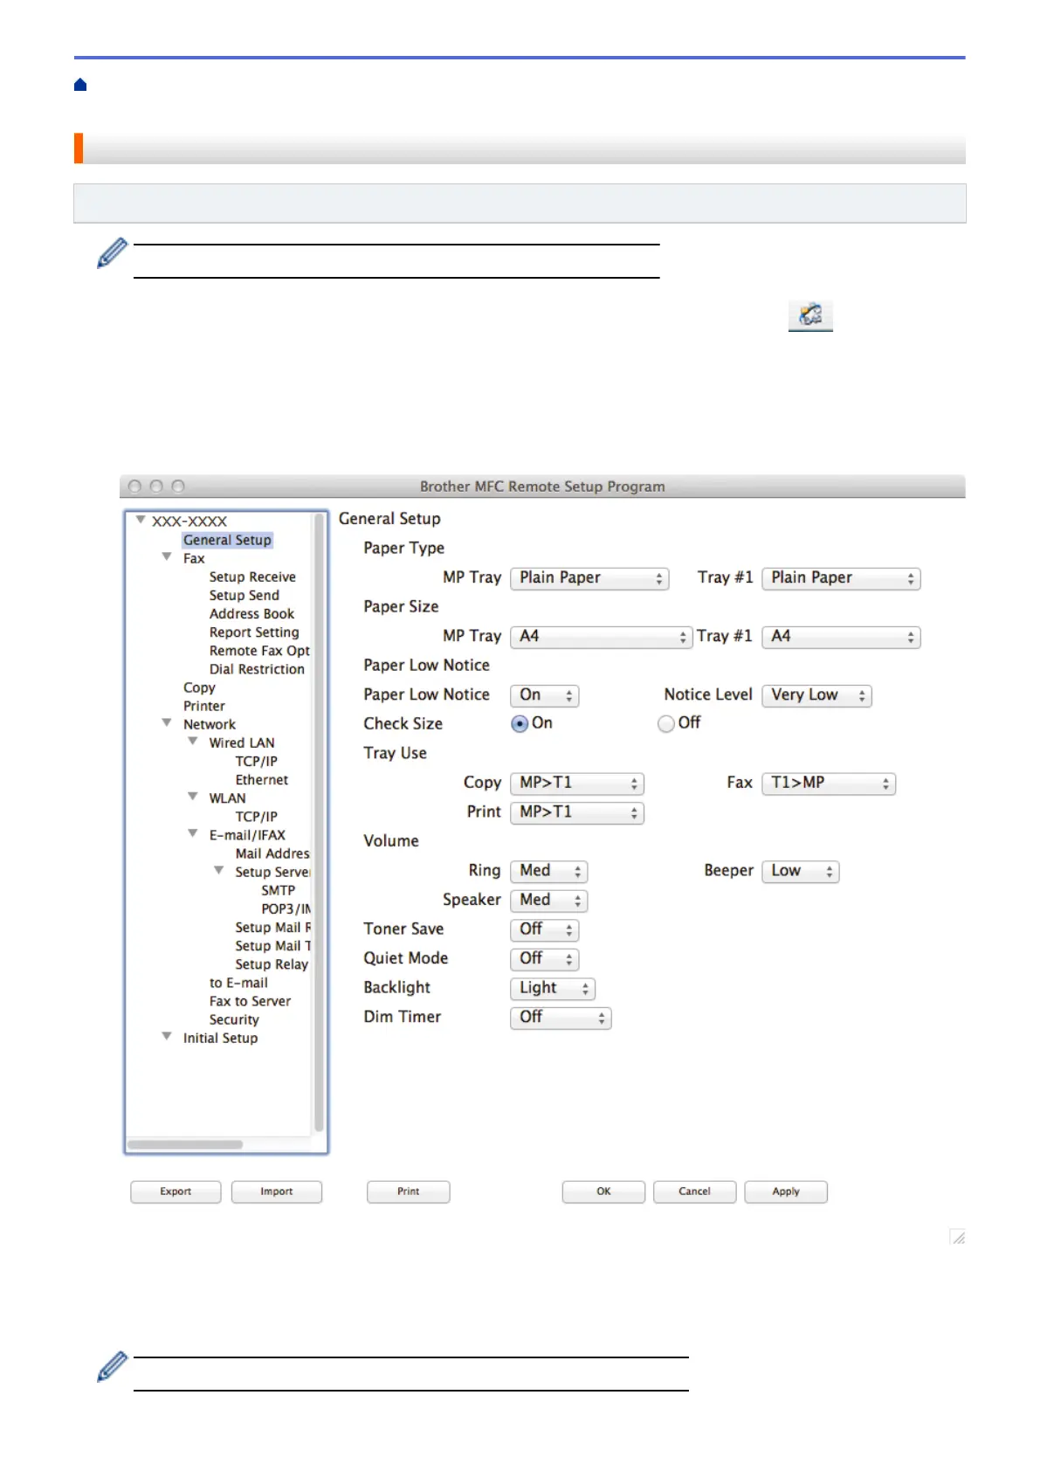1040x1471 pixels.
Task: Collapse the Wired LAN node
Action: (192, 741)
